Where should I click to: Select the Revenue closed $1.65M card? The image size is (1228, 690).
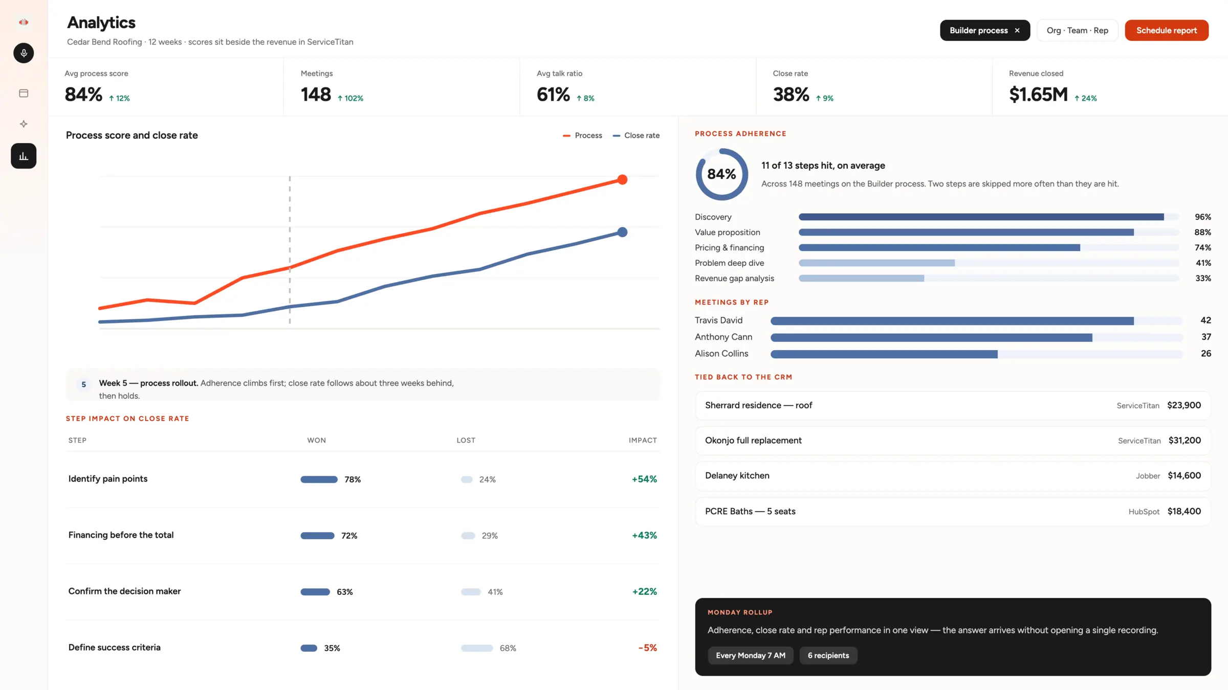click(1110, 87)
